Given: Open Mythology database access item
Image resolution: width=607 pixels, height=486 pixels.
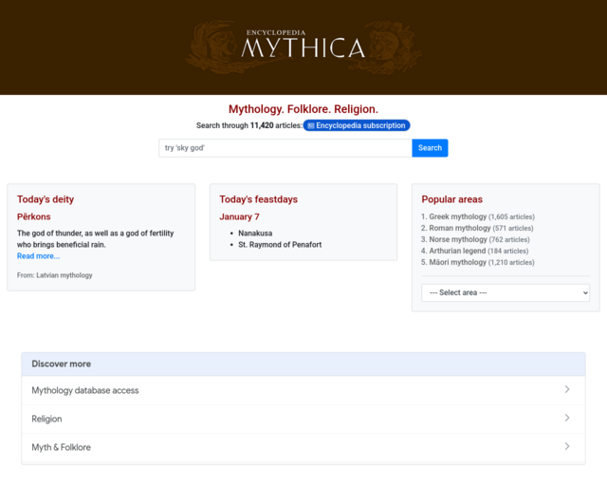Looking at the screenshot, I should click(303, 390).
